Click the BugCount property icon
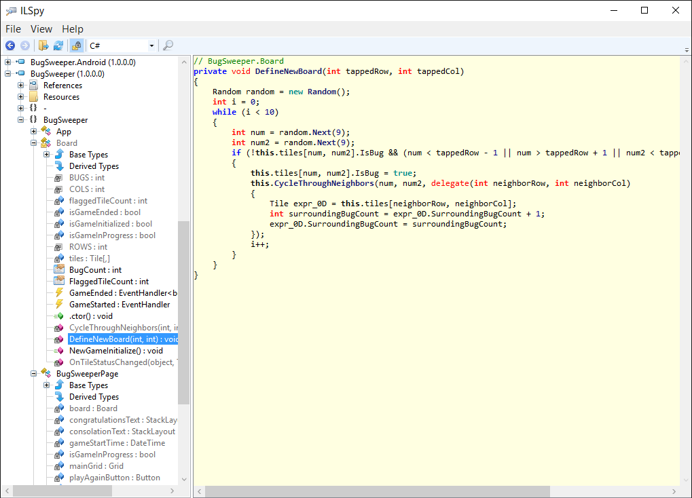692x498 pixels. click(59, 269)
